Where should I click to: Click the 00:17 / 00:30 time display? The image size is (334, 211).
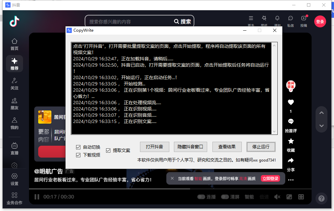pyautogui.click(x=59, y=197)
